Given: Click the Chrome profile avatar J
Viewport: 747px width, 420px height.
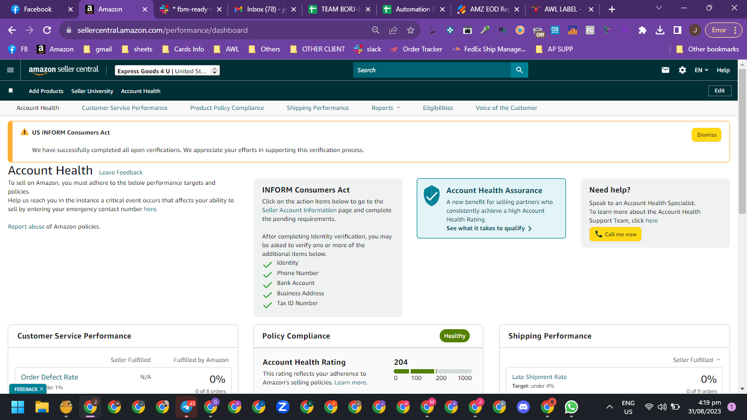Looking at the screenshot, I should (x=695, y=30).
